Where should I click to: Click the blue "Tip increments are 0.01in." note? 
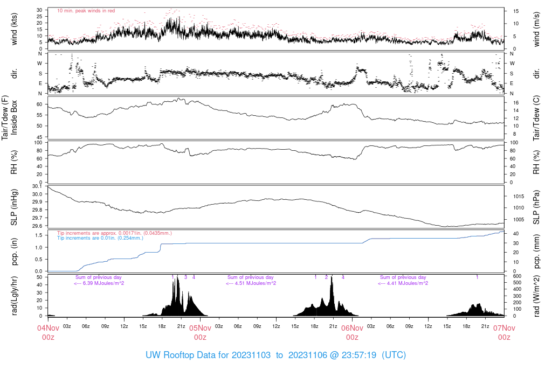(x=100, y=238)
